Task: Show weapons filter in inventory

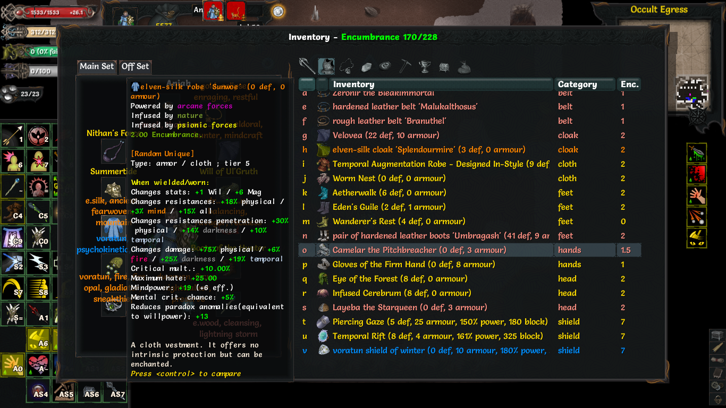Action: point(307,66)
